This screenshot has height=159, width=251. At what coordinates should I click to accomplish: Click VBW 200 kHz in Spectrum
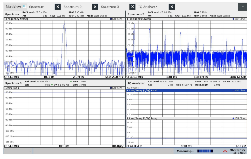pyautogui.click(x=76, y=16)
